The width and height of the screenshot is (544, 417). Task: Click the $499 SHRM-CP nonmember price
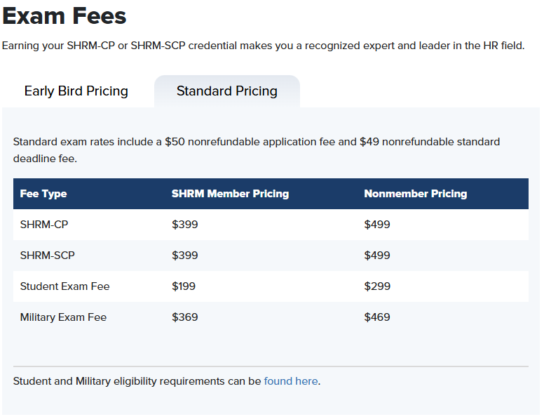[x=376, y=225]
